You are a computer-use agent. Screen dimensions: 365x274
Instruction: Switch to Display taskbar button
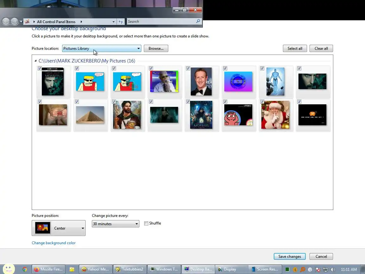pos(232,269)
